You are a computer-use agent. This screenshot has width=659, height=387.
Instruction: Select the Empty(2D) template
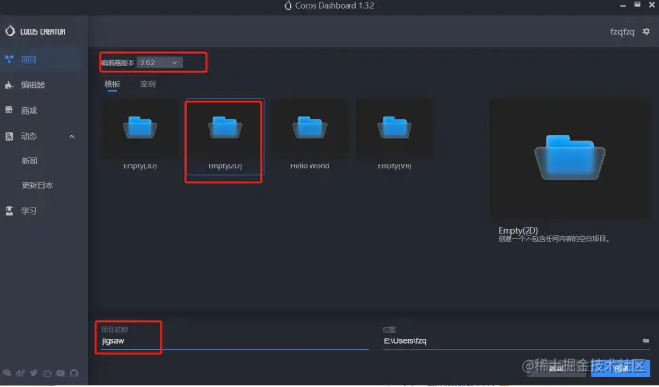pos(225,136)
